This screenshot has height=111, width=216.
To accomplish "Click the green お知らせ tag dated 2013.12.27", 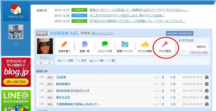I will click(x=79, y=10).
